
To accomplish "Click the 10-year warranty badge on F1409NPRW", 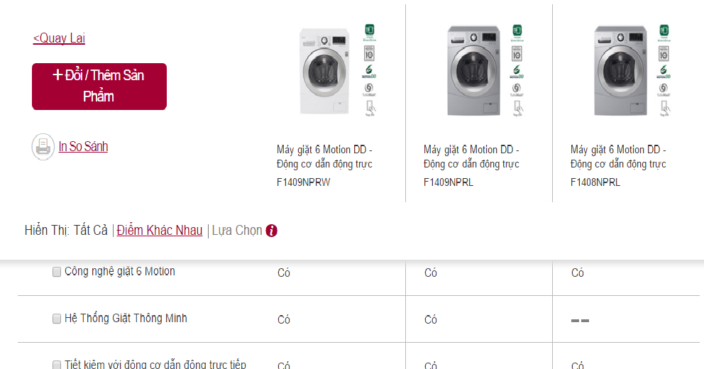I will [369, 53].
